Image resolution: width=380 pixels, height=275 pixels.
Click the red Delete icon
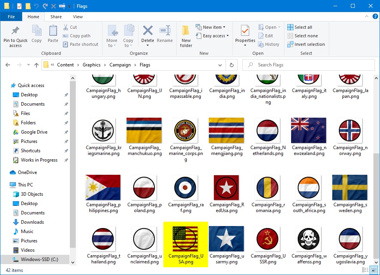point(147,31)
